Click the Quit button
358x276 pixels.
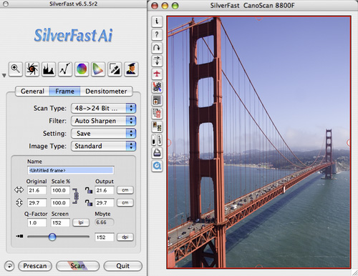pos(123,266)
